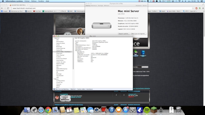
Task: Open Google Chrome from the Dock
Action: click(48, 110)
